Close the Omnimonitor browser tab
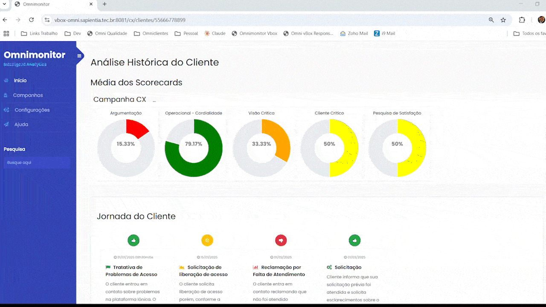The width and height of the screenshot is (546, 307). (91, 4)
